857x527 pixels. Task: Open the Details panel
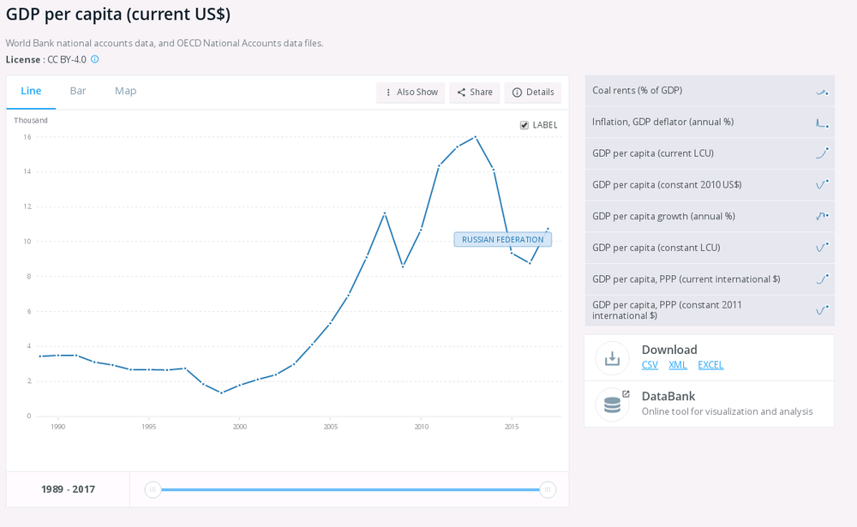(532, 93)
